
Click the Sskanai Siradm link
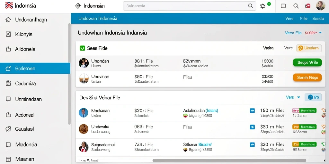(198, 144)
